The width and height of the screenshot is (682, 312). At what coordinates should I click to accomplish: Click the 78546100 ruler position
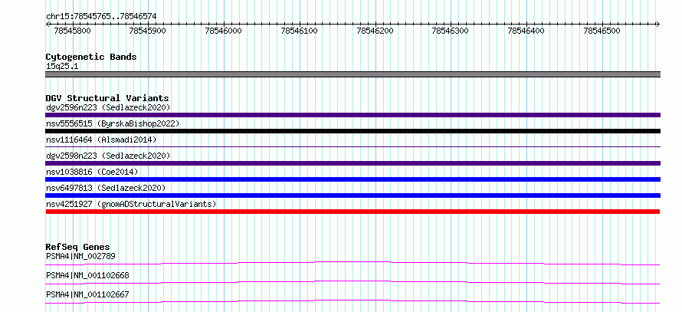300,31
